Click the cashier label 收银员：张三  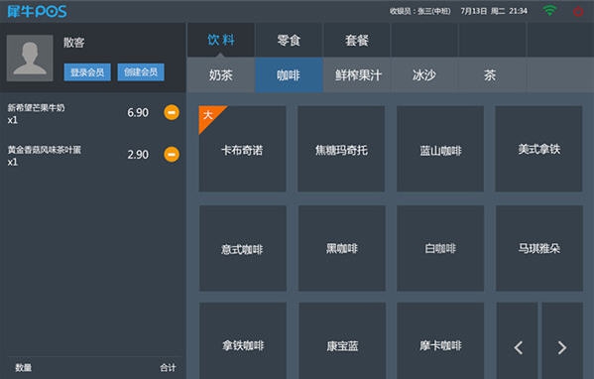click(420, 11)
